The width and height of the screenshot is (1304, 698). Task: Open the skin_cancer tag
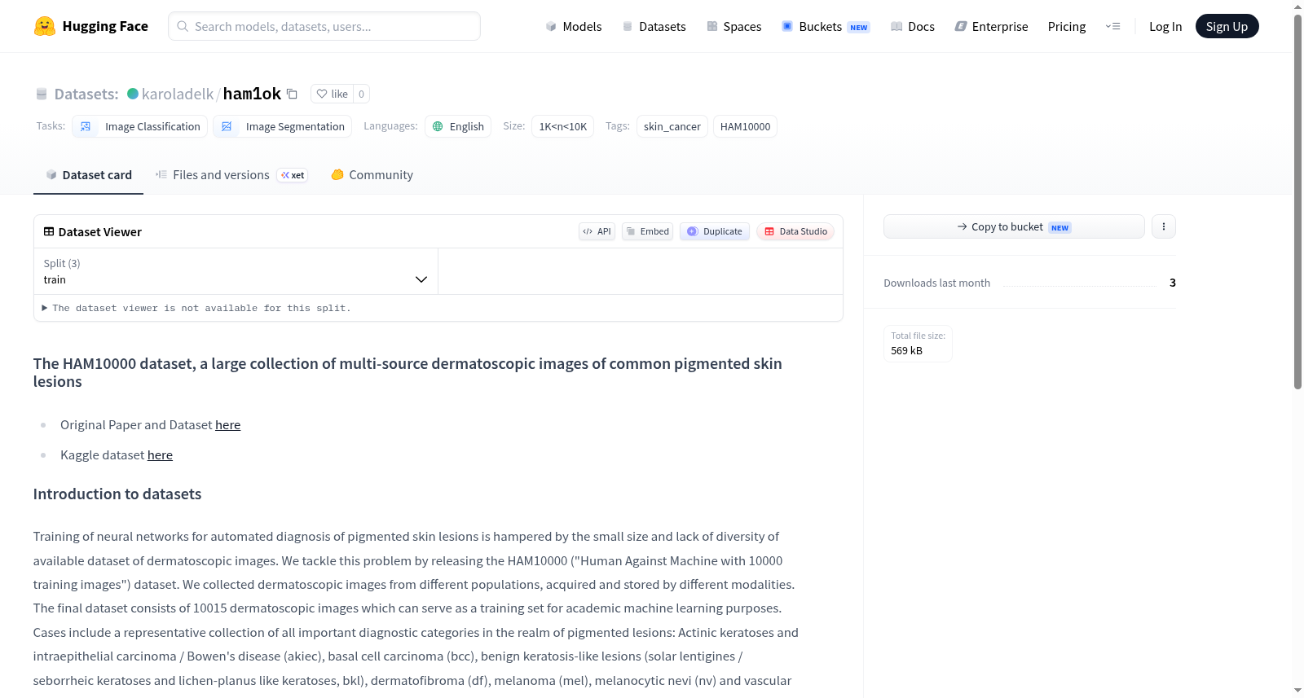[672, 126]
